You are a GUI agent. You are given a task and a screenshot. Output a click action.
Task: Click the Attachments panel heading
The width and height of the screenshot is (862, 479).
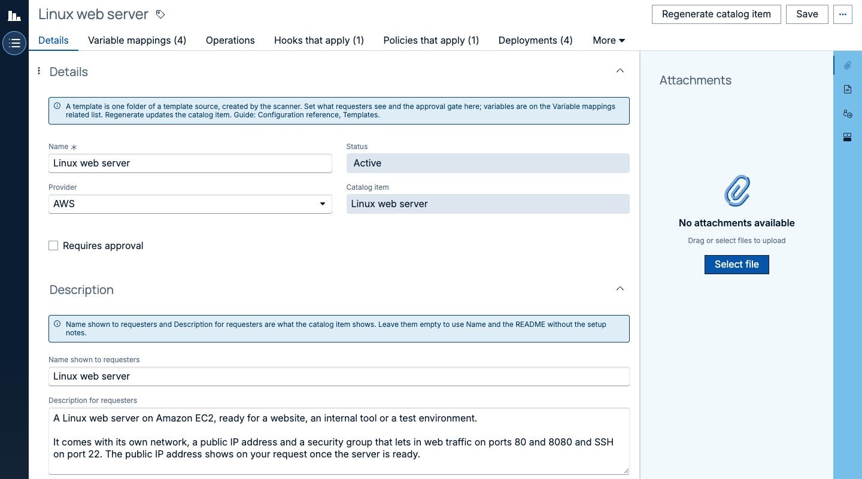696,80
